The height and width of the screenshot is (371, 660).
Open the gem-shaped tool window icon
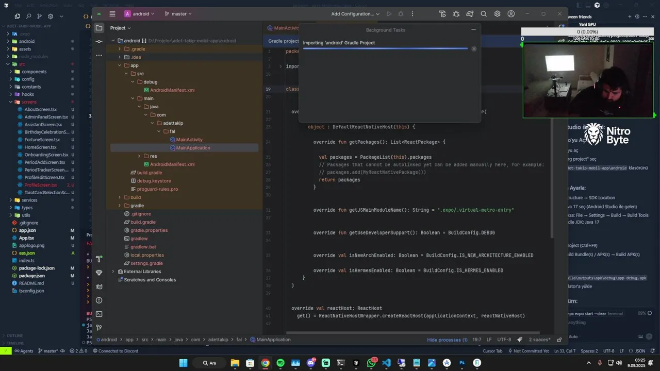[99, 273]
